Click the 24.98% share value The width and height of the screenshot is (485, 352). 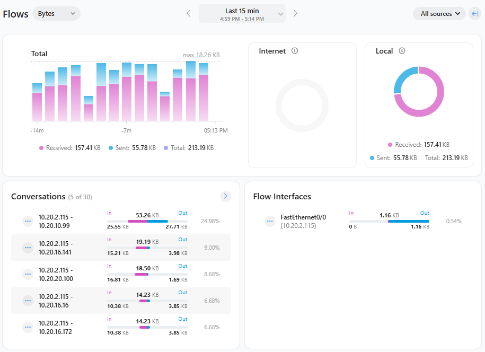[210, 221]
